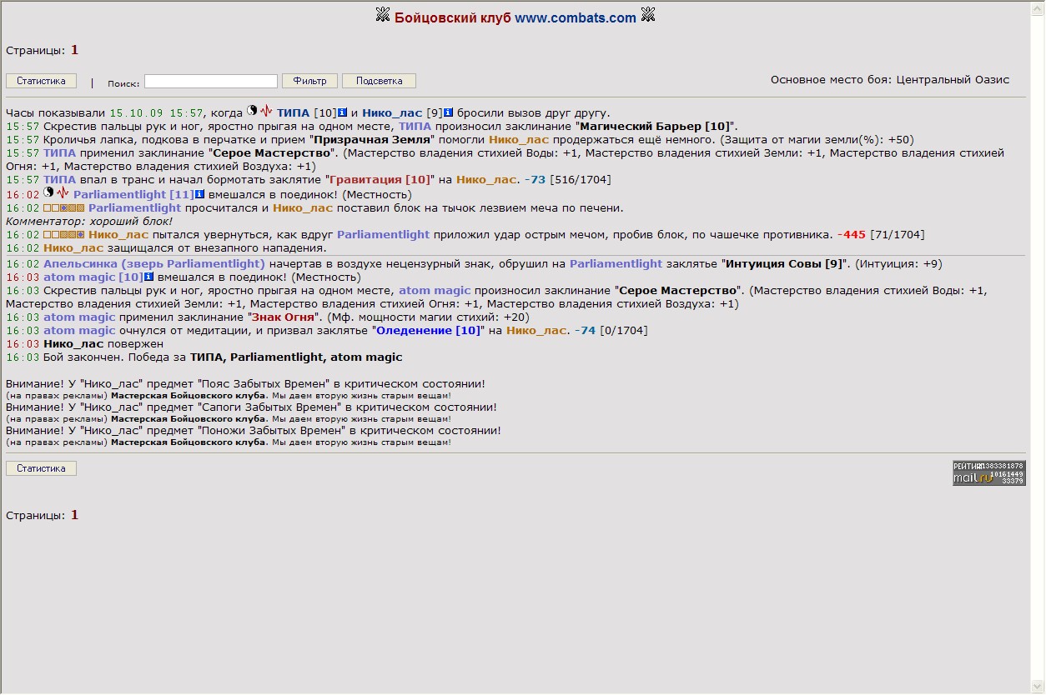Screen dimensions: 1046x695
Task: Click the damage value -73
Action: click(536, 180)
